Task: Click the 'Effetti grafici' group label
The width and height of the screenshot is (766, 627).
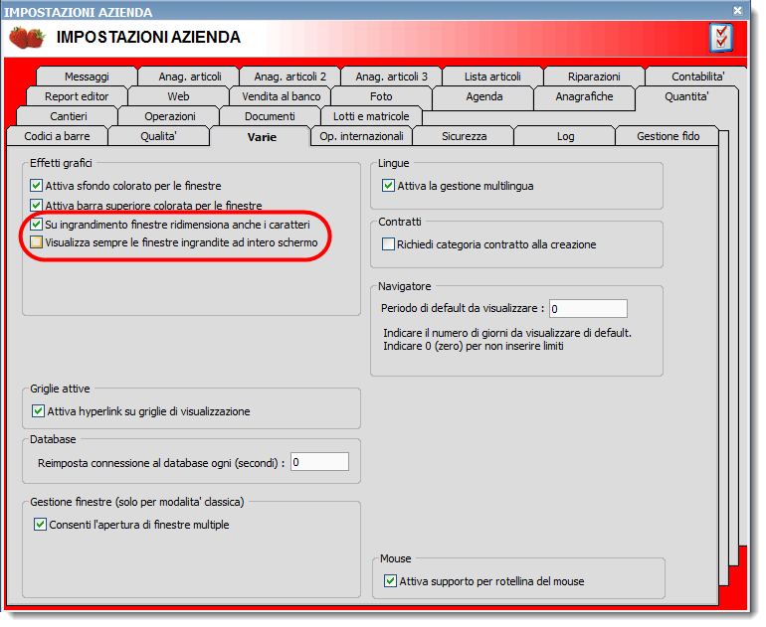Action: 61,163
